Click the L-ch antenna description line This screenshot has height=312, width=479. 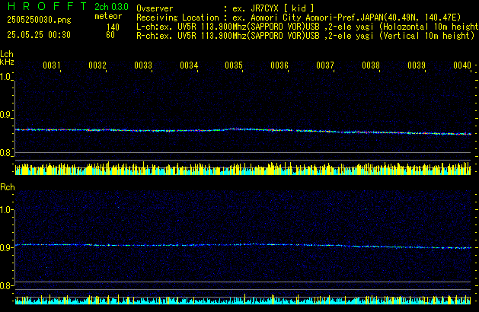(x=308, y=27)
